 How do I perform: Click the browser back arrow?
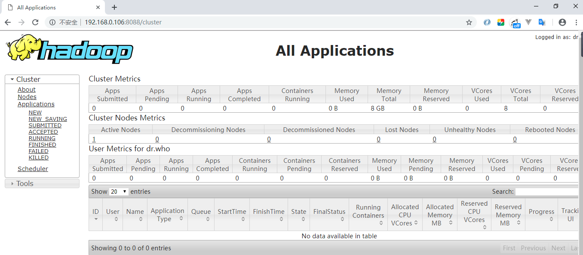point(8,22)
